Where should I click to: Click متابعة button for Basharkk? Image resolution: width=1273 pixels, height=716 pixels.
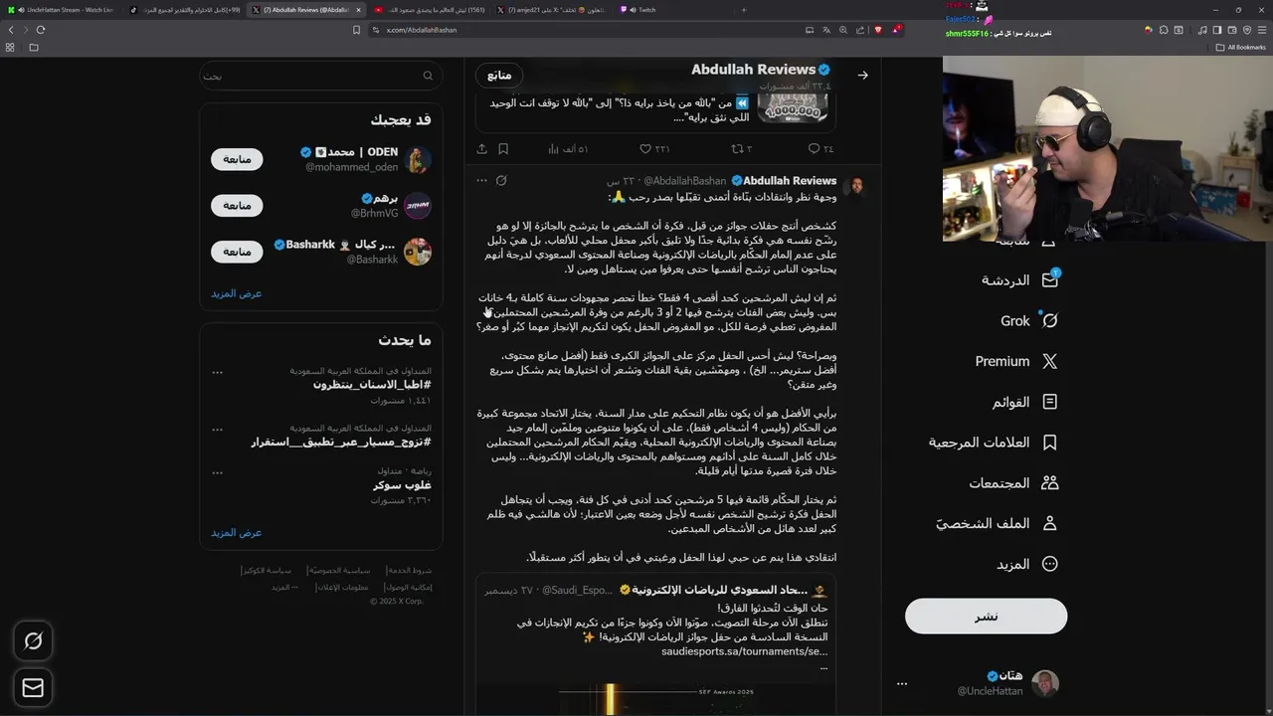point(237,252)
